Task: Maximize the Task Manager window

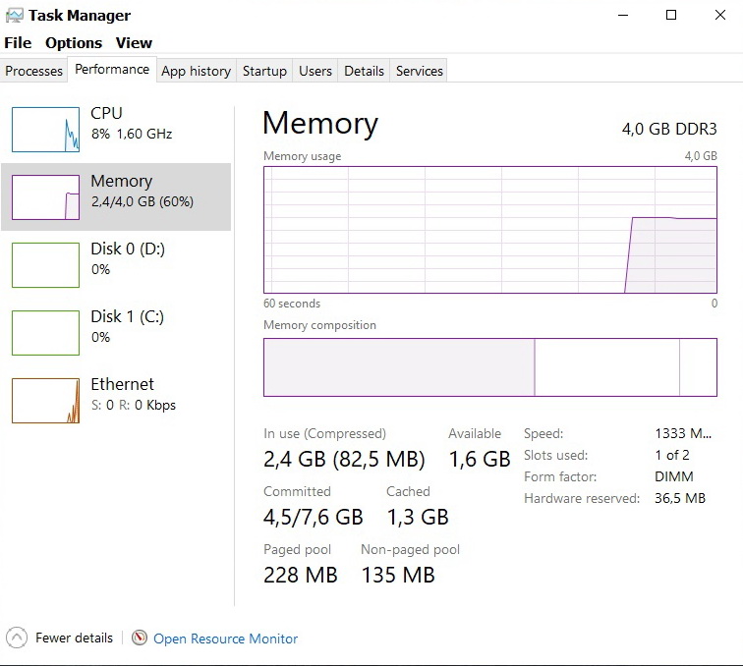Action: 671,16
